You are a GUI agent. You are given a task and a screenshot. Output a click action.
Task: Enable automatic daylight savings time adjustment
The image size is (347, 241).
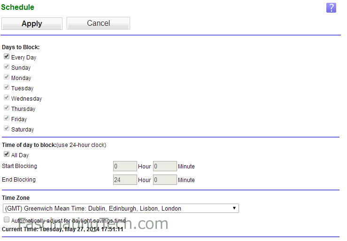coord(7,219)
